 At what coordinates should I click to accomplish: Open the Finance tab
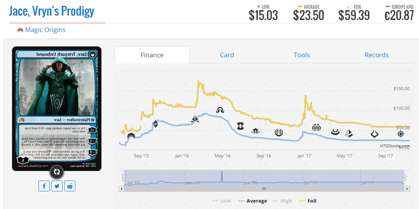(152, 55)
